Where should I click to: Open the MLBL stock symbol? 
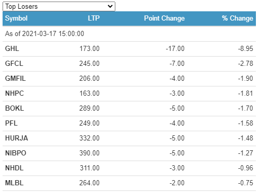point(14,183)
